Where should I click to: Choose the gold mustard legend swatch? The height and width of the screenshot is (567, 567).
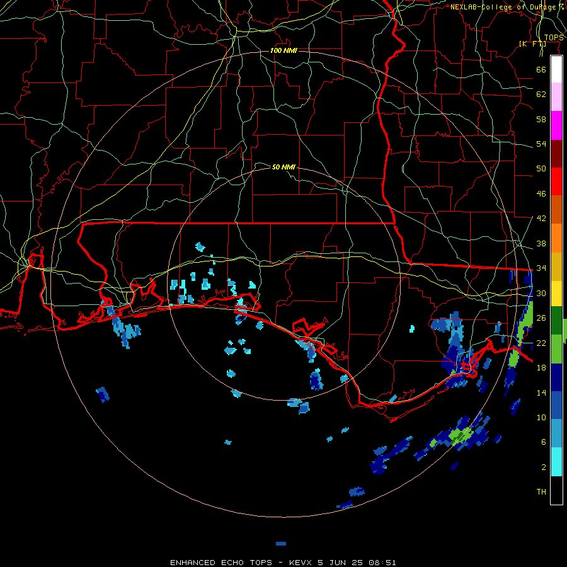[556, 266]
